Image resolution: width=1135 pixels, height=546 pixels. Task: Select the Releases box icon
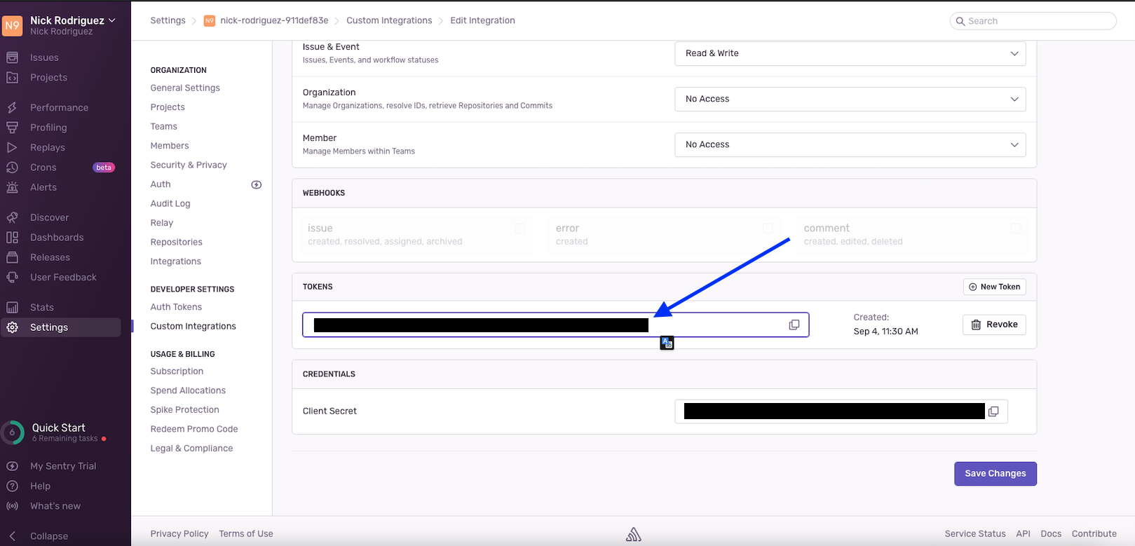tap(12, 257)
